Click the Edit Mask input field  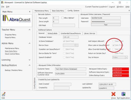[64, 25]
